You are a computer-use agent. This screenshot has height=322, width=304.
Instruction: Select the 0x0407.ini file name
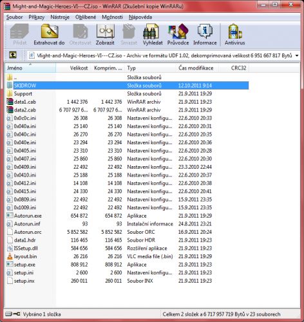25,158
